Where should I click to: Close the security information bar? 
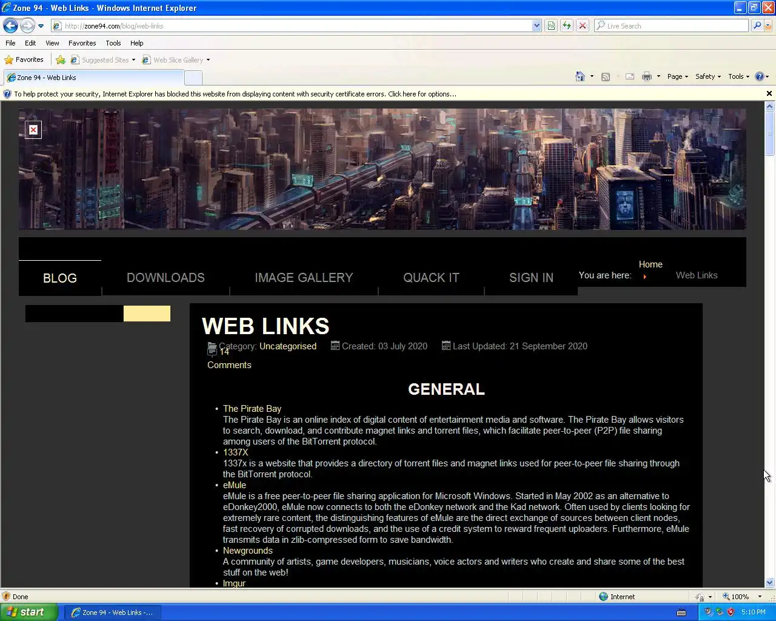tap(769, 93)
